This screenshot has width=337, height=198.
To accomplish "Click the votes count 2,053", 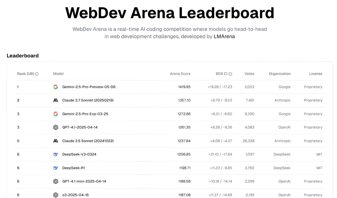I will 249,87.
